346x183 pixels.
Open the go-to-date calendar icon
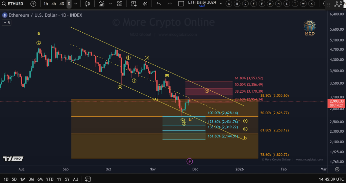(x=88, y=179)
